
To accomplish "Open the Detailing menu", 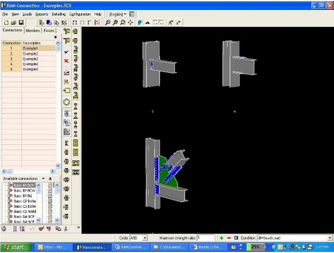I will click(59, 14).
